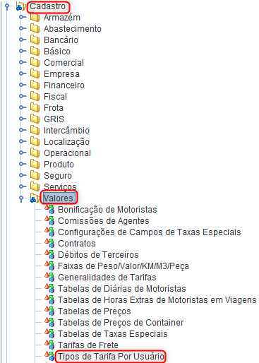Click the Localização folder icon
259x363 pixels.
pos(35,141)
